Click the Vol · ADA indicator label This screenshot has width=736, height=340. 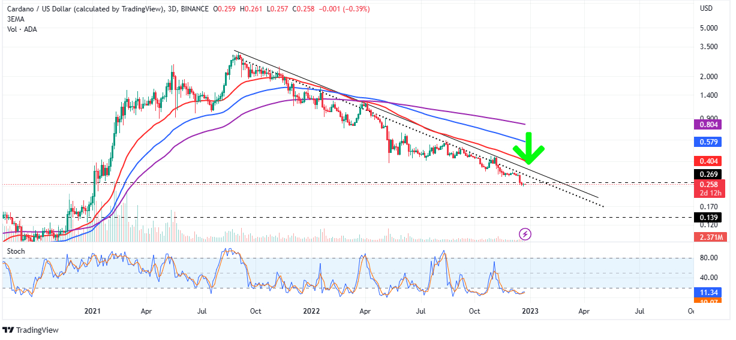pos(22,29)
